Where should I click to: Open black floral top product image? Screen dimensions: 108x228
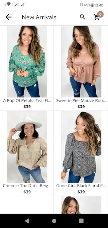tap(81, 147)
